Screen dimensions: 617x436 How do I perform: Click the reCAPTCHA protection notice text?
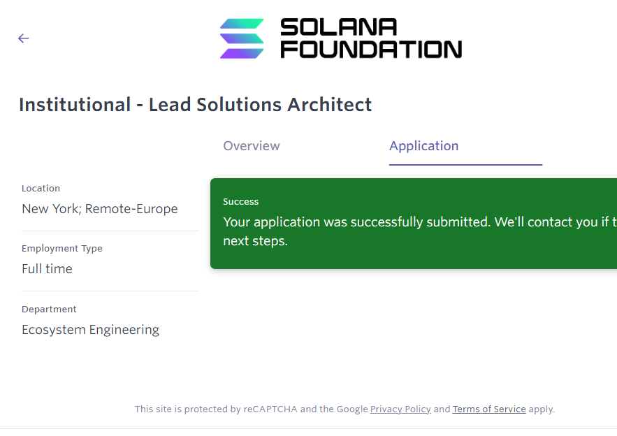(x=252, y=409)
